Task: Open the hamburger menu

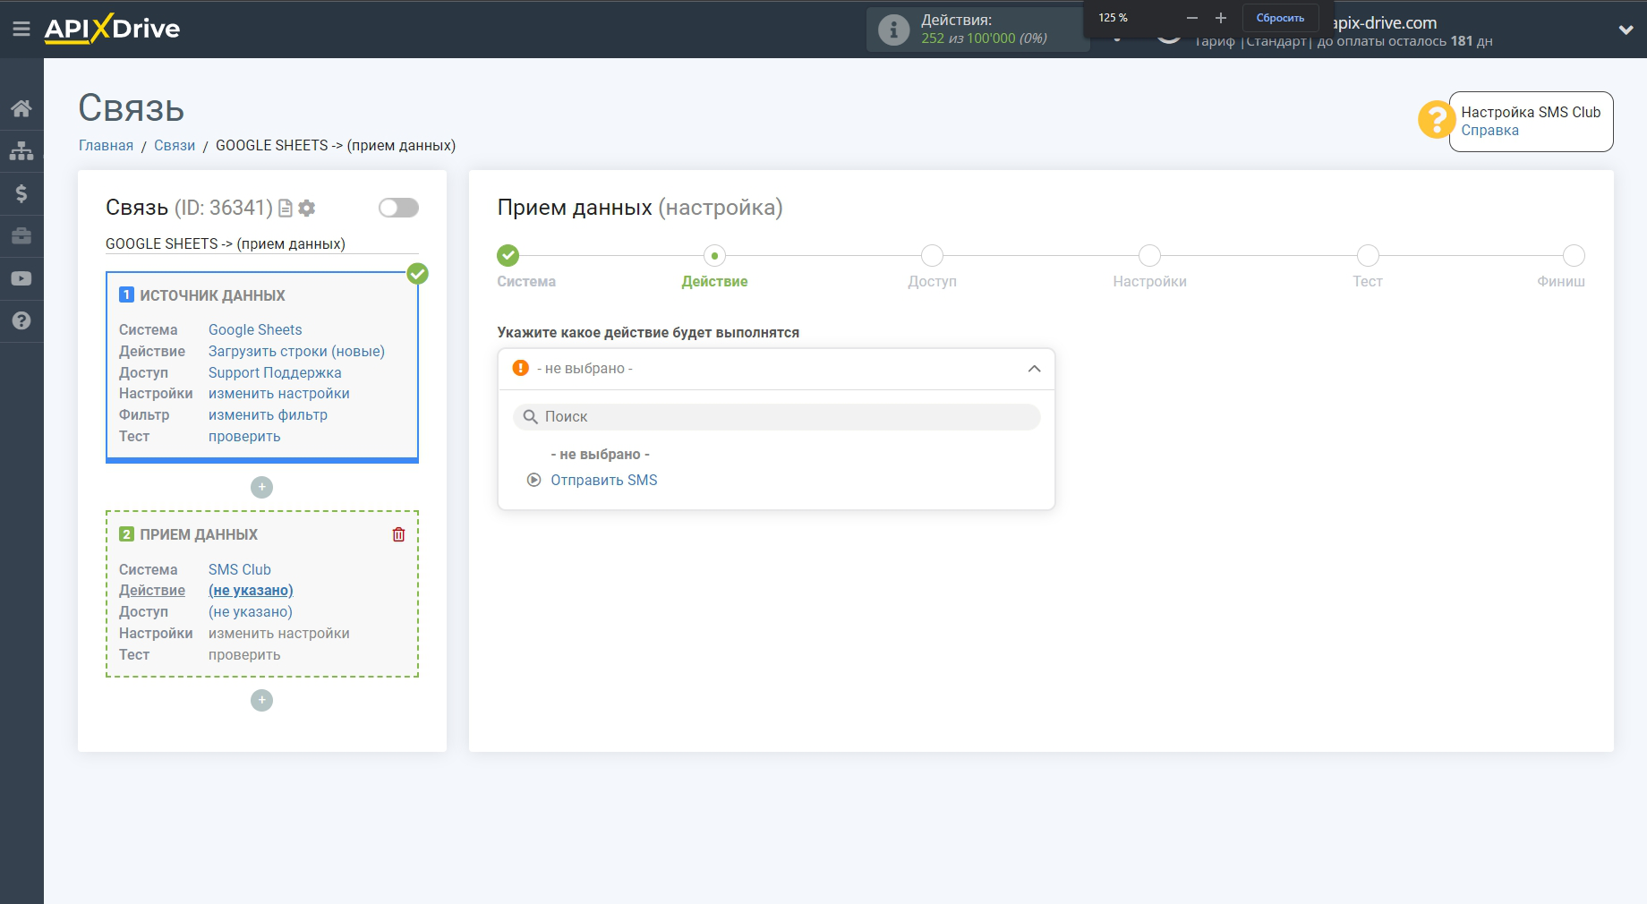Action: (21, 29)
